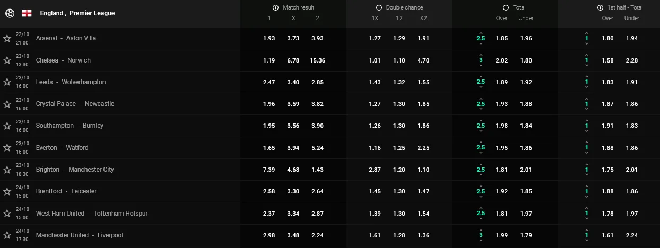The height and width of the screenshot is (248, 660).
Task: Show info for 1st half Total
Action: coord(600,8)
